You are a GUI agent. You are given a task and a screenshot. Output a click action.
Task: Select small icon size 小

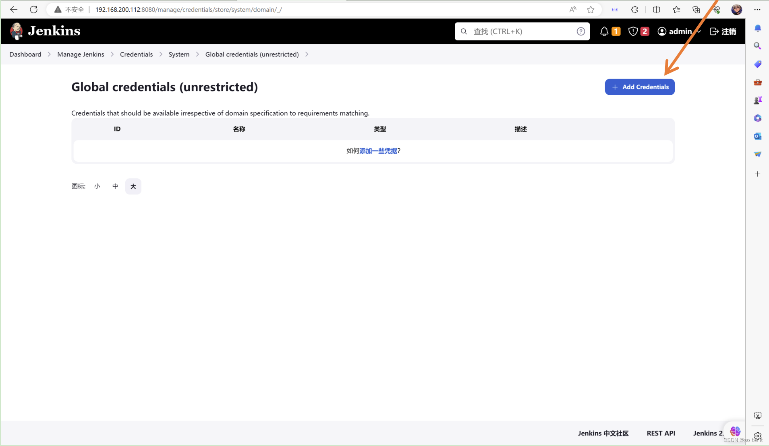pos(97,186)
